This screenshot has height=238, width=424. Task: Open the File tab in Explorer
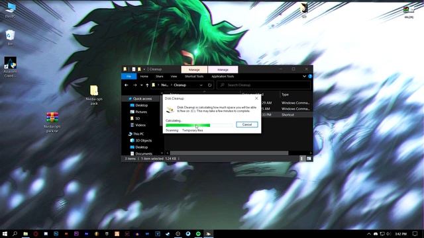click(129, 77)
